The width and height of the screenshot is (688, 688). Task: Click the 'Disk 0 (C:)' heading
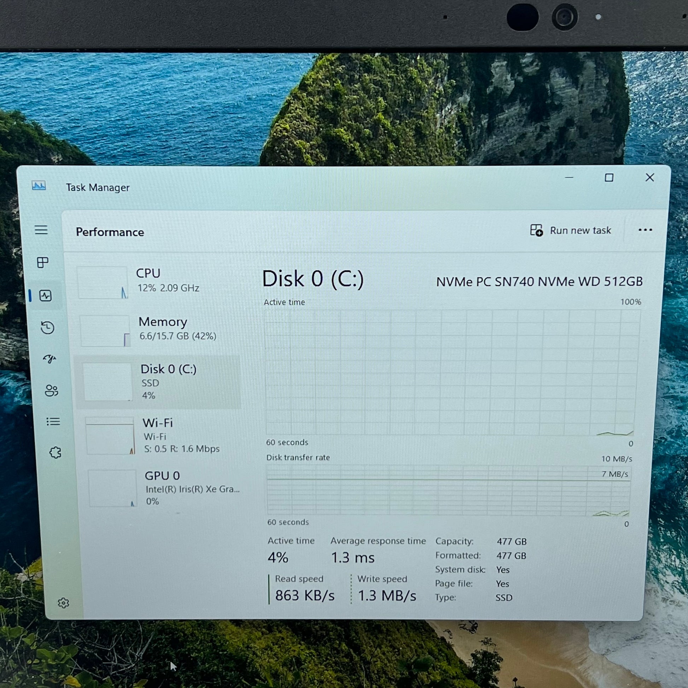coord(313,279)
